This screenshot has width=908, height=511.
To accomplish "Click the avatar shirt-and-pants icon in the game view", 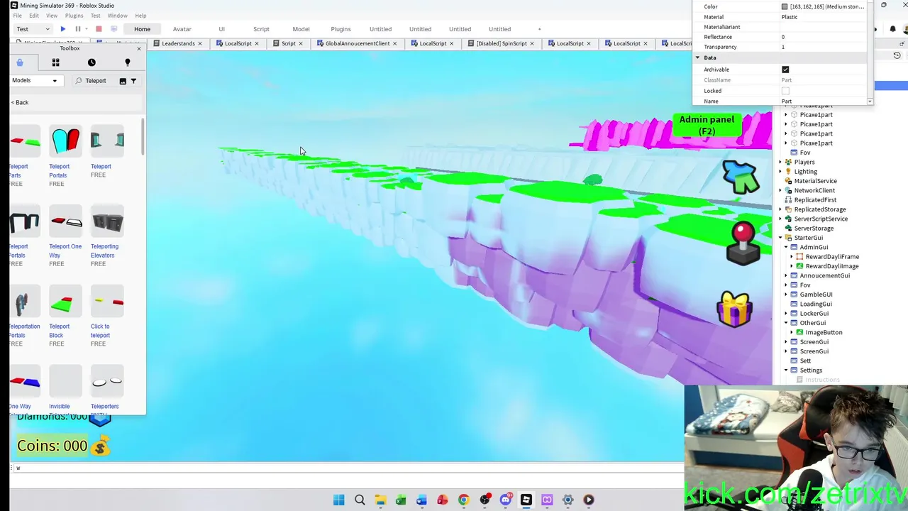I will tap(741, 177).
